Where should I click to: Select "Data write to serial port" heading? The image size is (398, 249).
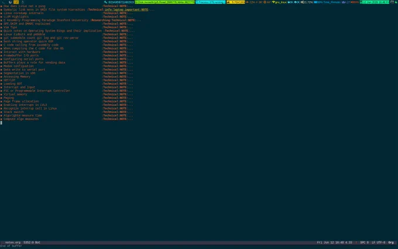[x=25, y=70]
